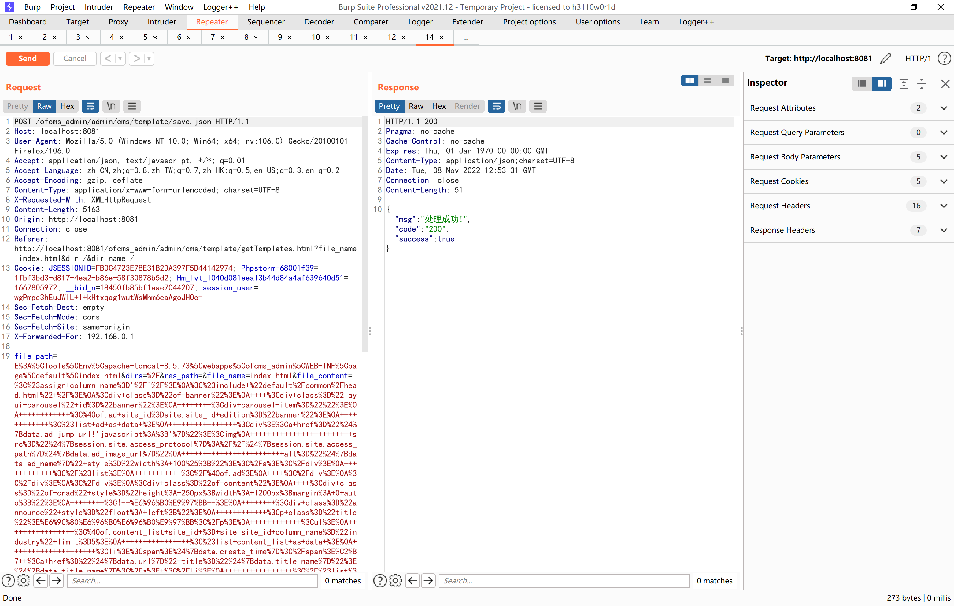Select the single-pane response layout icon
Viewport: 954px width, 606px height.
click(x=725, y=80)
